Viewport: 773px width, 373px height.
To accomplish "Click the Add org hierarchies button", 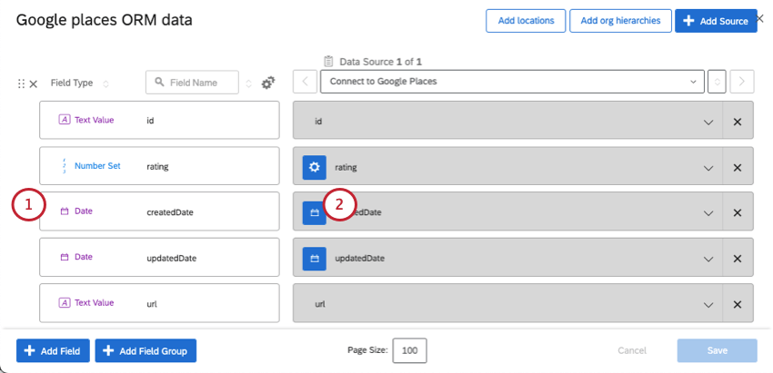I will pyautogui.click(x=620, y=21).
